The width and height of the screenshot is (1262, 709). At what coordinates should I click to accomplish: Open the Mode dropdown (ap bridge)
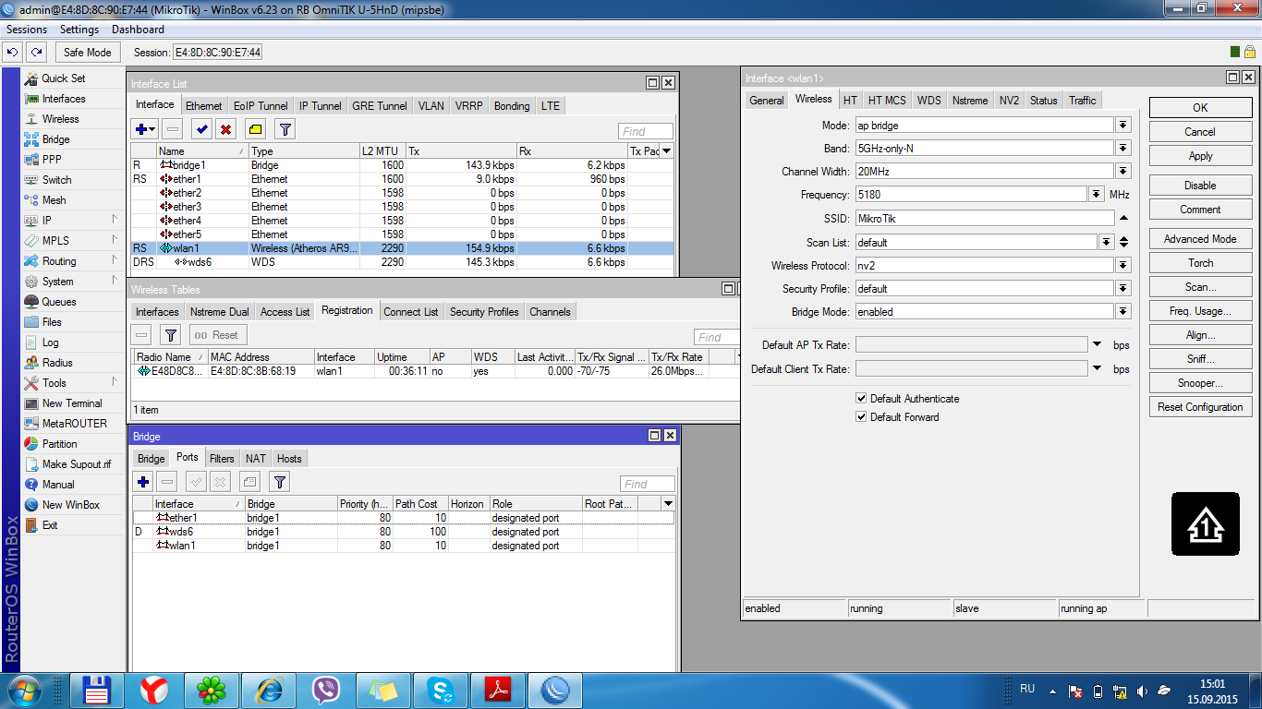(x=1123, y=126)
